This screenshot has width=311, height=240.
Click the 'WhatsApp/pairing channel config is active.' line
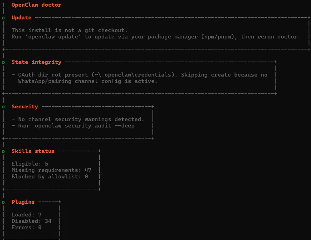point(88,81)
